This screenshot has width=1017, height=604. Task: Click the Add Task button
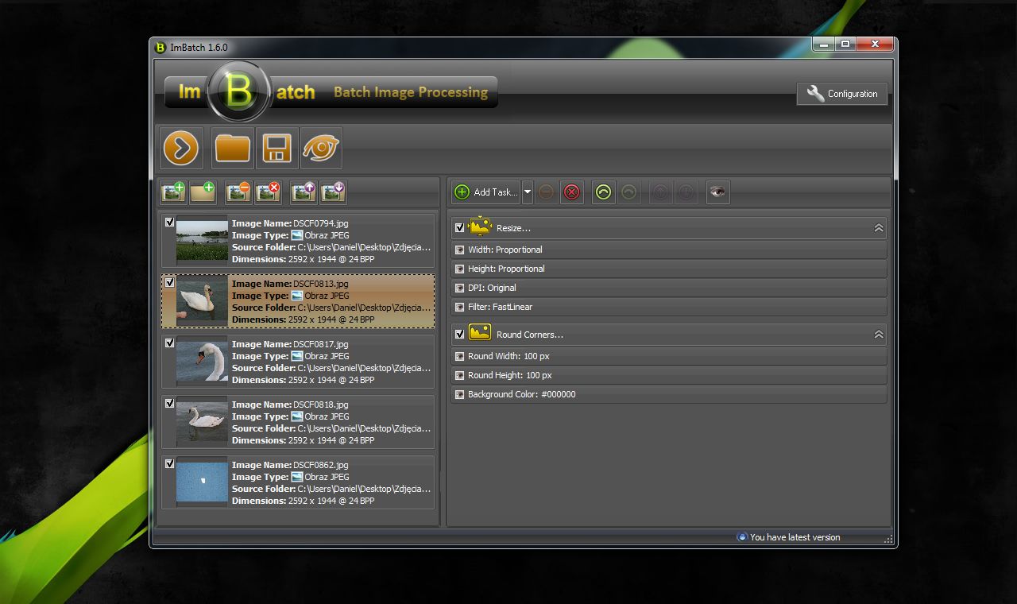tap(486, 192)
